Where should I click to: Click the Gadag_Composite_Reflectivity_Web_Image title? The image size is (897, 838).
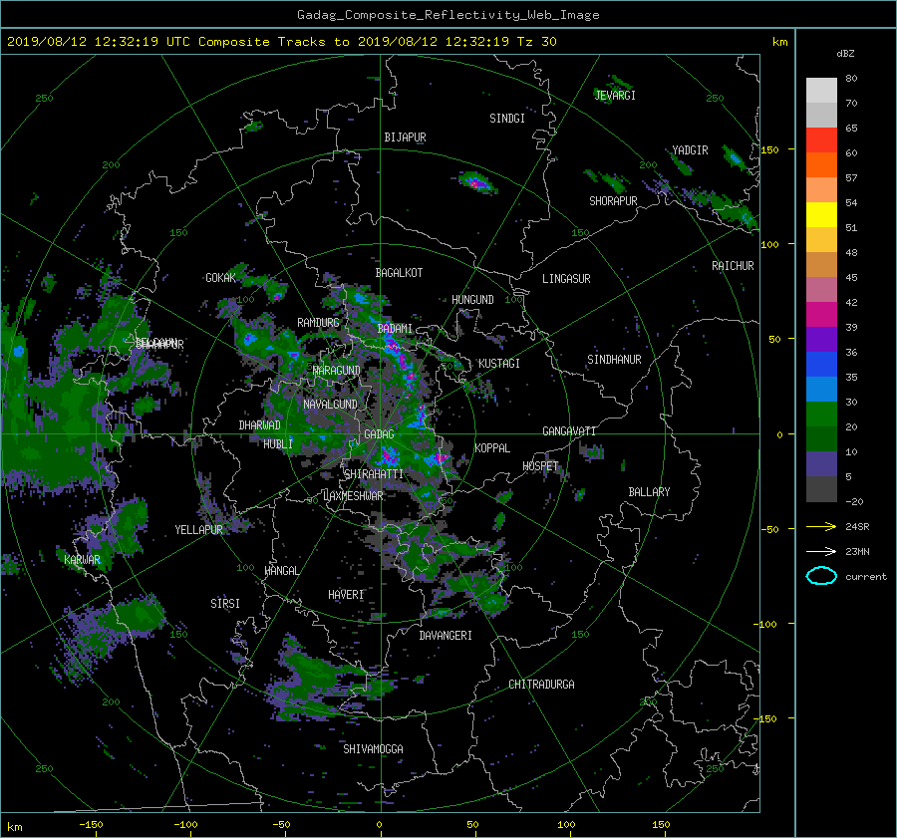click(x=448, y=15)
